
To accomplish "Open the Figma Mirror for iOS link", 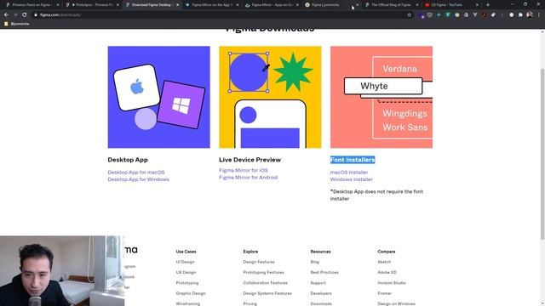I will pos(244,170).
